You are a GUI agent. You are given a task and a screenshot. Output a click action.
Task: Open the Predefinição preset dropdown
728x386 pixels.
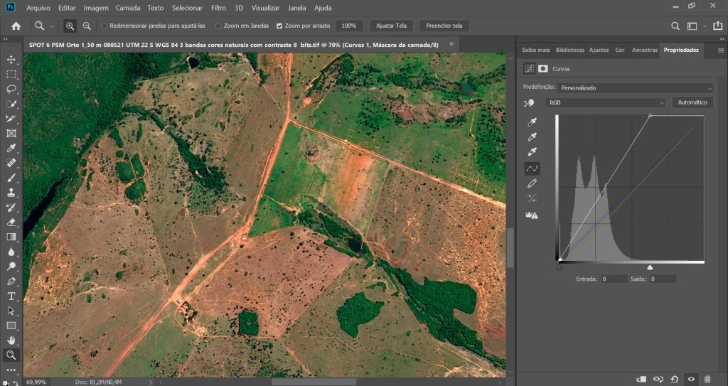pyautogui.click(x=635, y=87)
